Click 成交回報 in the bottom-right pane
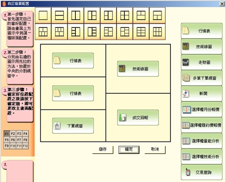The width and height of the screenshot is (226, 182). 138,117
